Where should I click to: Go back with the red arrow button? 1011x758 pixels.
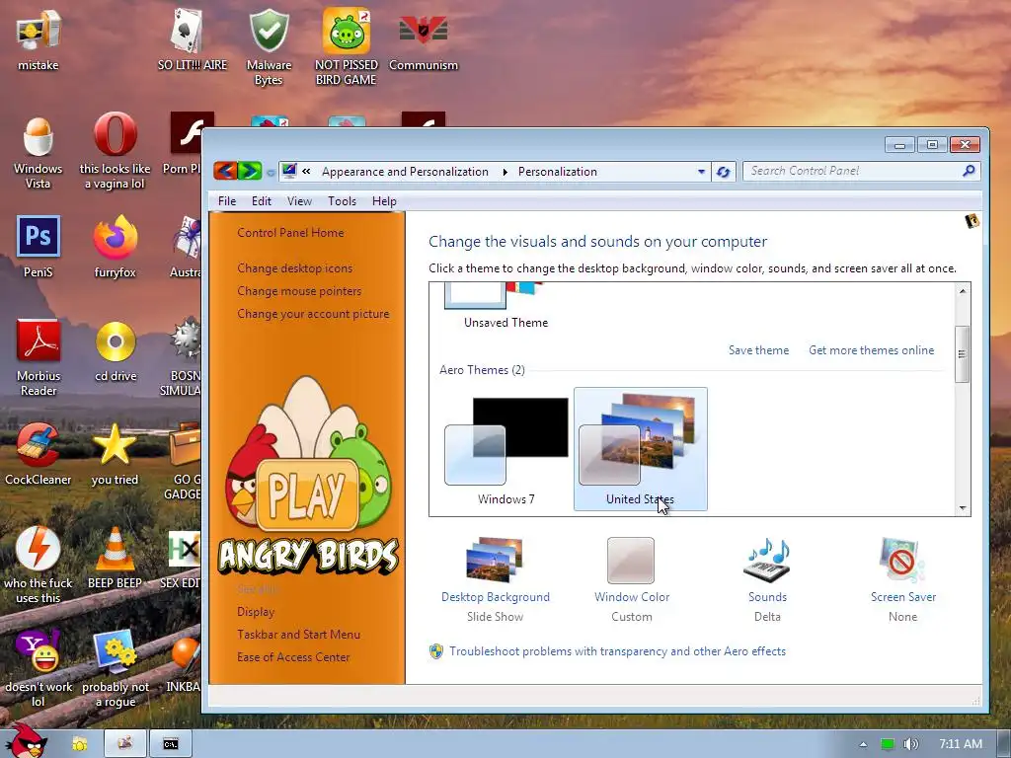coord(226,171)
